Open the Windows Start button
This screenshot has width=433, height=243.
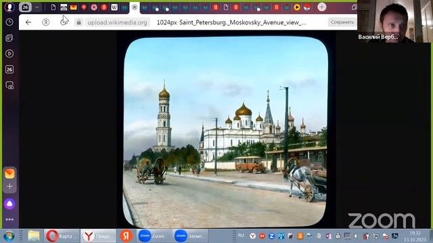[9, 236]
